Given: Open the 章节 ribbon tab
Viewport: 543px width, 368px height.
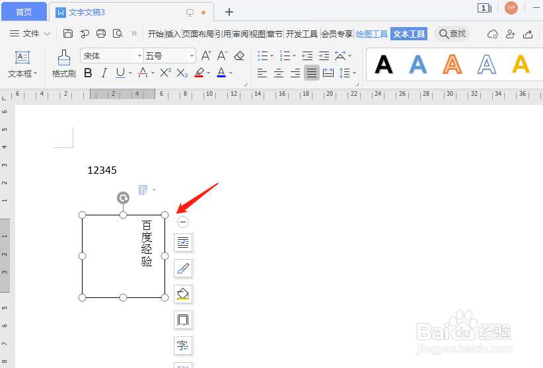Looking at the screenshot, I should 275,34.
